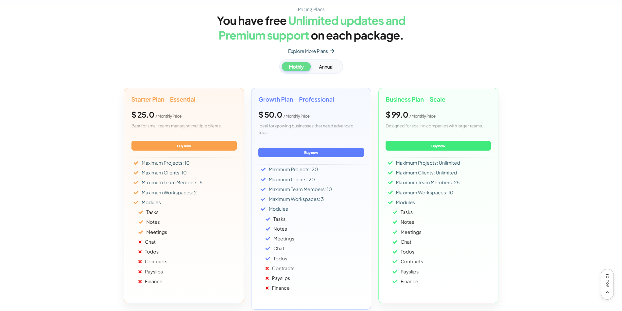Click the Business Plan – Scale heading
Image resolution: width=622 pixels, height=311 pixels.
click(x=415, y=100)
